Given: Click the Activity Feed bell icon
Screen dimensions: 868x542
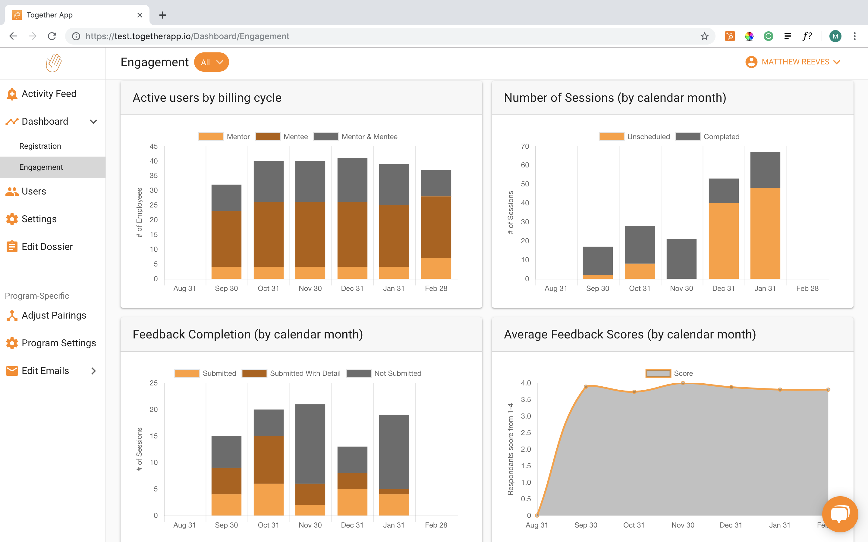Looking at the screenshot, I should coord(12,94).
